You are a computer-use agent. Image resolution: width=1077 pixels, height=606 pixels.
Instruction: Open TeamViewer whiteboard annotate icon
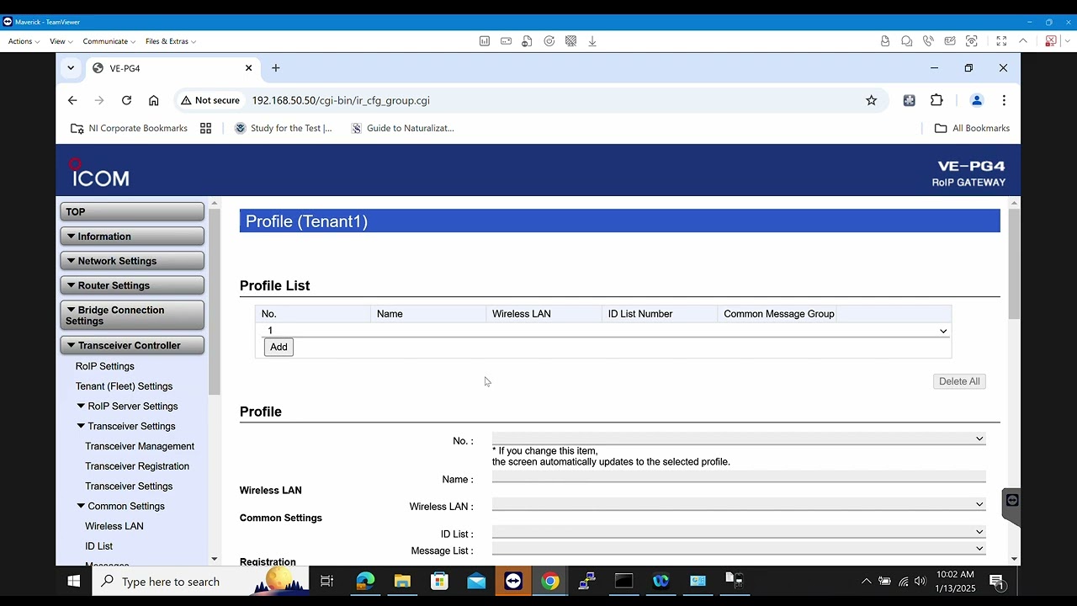coord(950,40)
